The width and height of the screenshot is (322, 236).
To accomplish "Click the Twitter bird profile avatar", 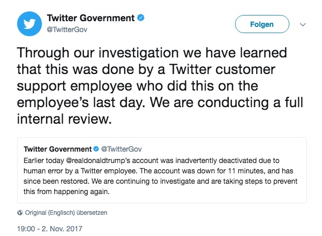I will 30,24.
